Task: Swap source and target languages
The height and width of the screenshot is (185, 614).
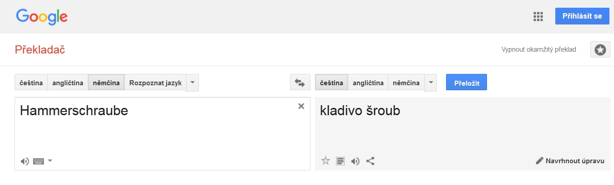Action: [x=299, y=83]
